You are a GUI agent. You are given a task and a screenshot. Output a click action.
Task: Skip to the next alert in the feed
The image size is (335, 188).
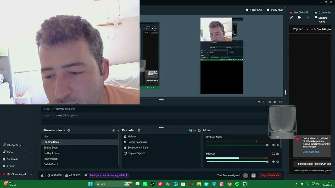270,102
